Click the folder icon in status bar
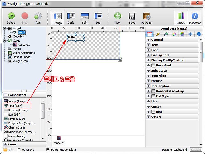This screenshot has height=154, width=205. (x=5, y=149)
